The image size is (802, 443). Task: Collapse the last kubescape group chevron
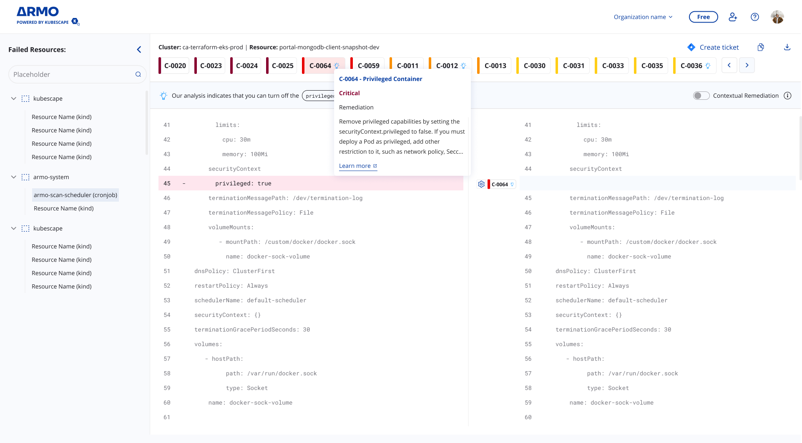tap(13, 228)
